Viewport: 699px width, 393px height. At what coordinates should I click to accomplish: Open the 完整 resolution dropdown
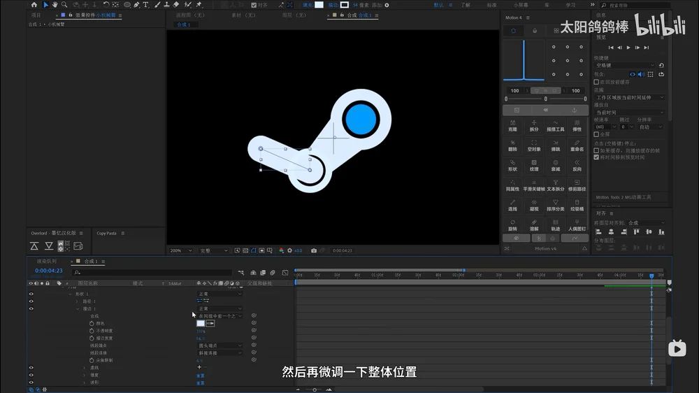(213, 251)
